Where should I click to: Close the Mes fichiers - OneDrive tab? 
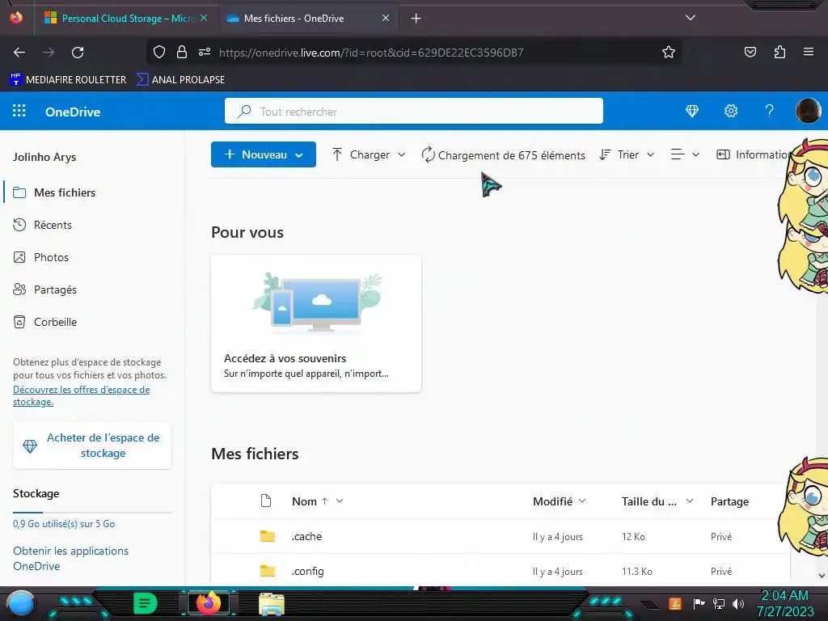click(x=386, y=18)
